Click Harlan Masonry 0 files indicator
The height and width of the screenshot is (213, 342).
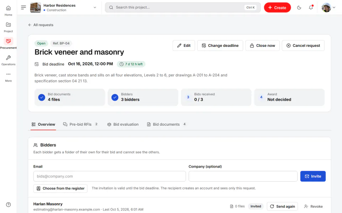(237, 206)
